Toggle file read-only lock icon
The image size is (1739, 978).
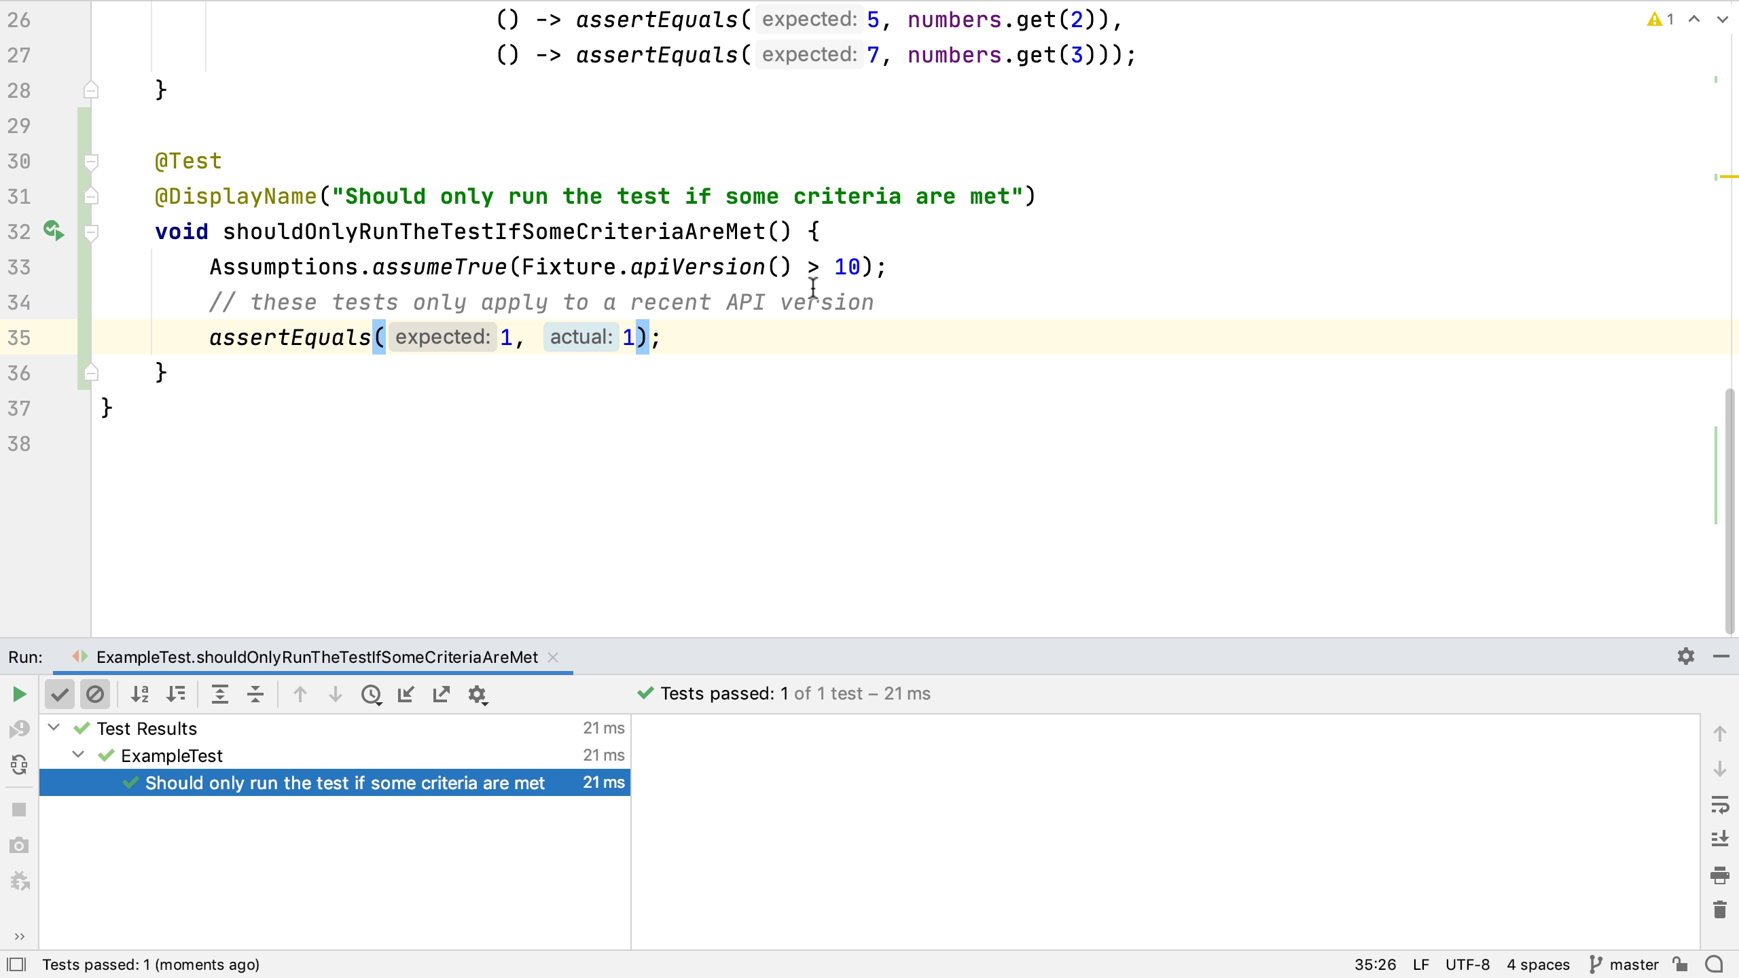click(x=1681, y=964)
